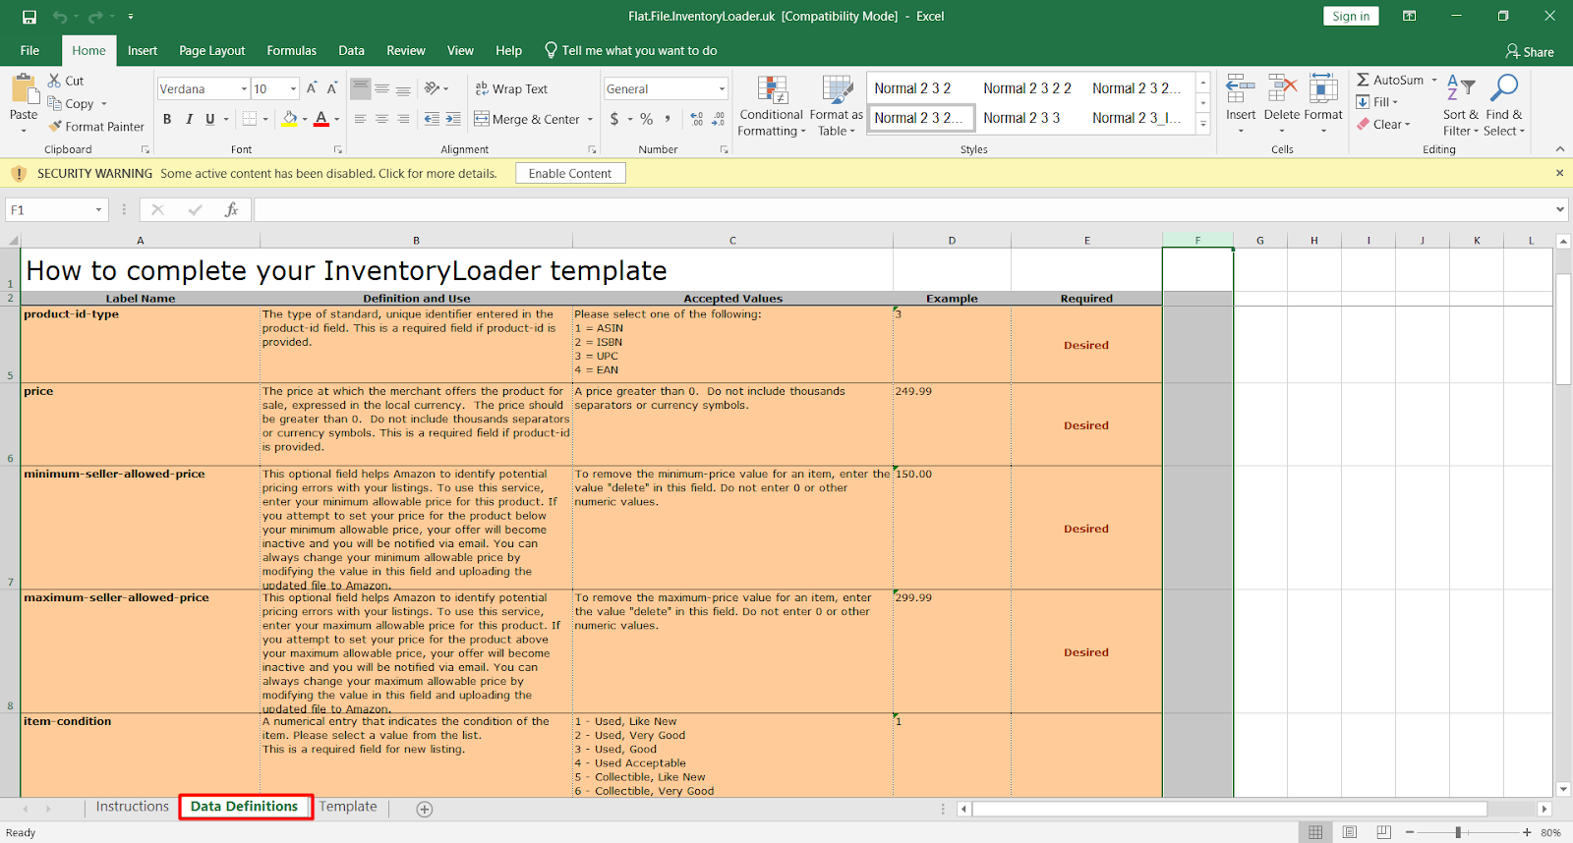Click the Enable Content button

click(x=570, y=173)
